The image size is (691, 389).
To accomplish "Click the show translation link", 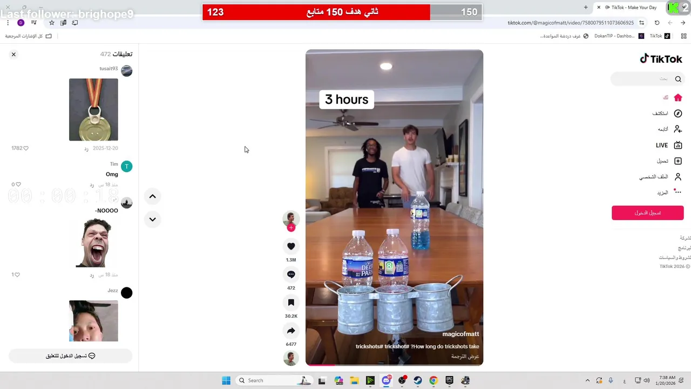I will (465, 357).
